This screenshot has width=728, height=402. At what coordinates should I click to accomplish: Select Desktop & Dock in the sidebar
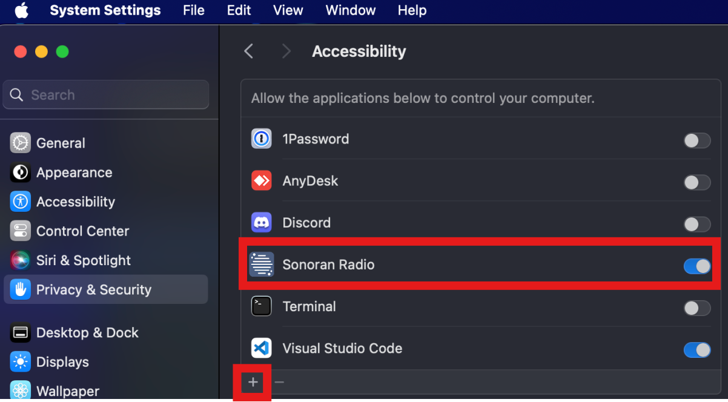(x=105, y=332)
